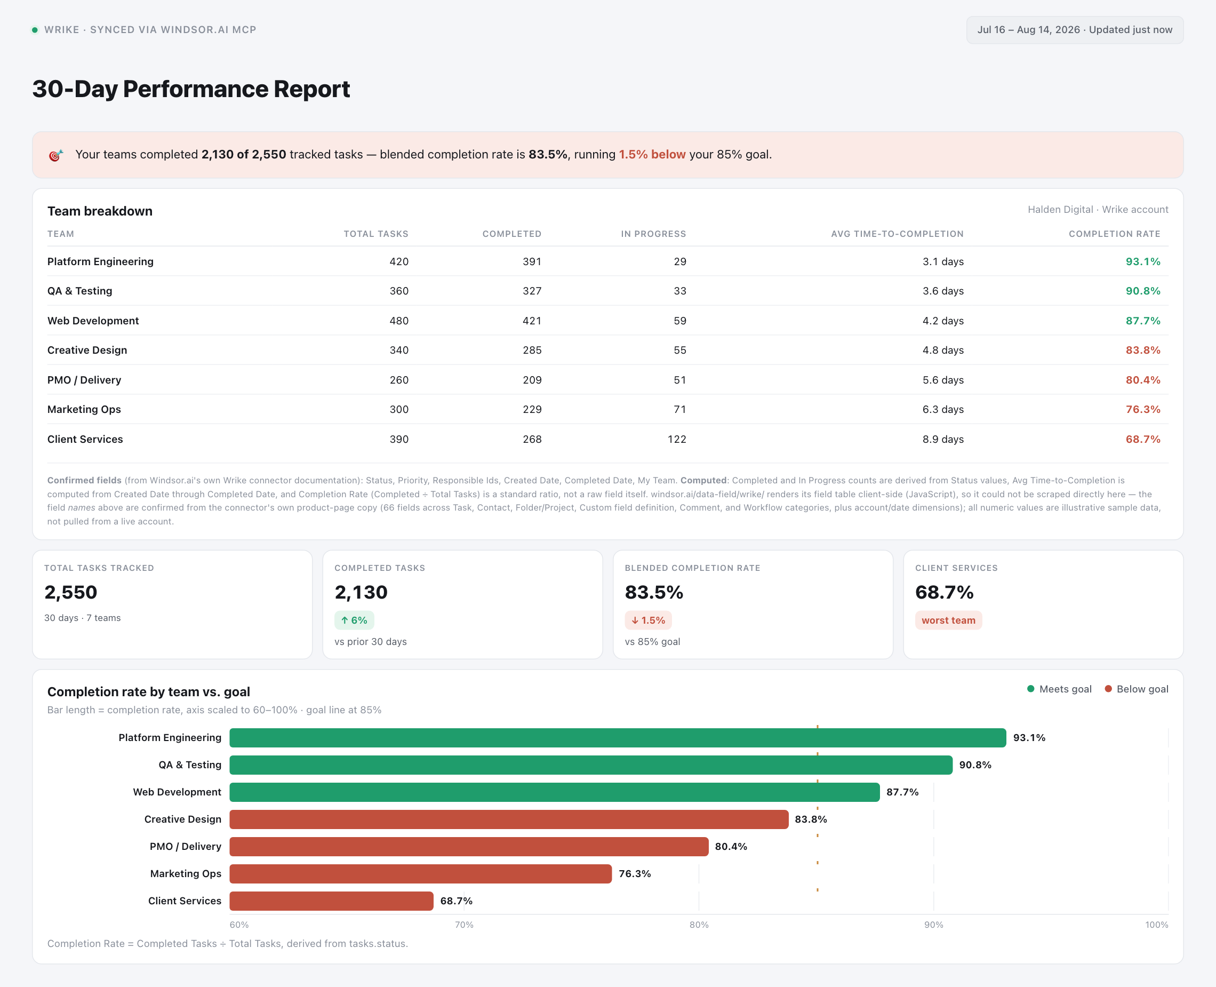Click the PMO / Delivery red chart bar
Image resolution: width=1216 pixels, height=987 pixels.
click(469, 847)
